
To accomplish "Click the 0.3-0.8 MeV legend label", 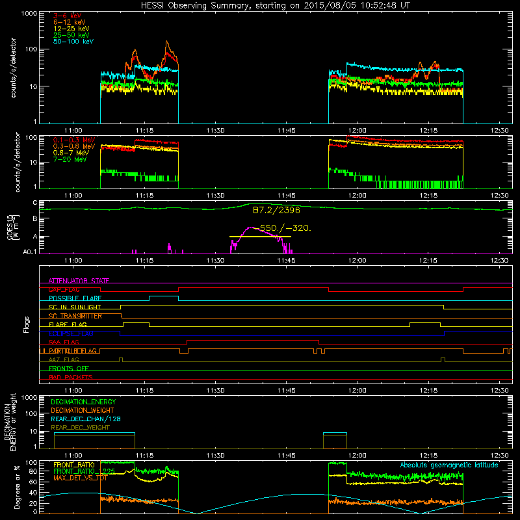I will 74,146.
